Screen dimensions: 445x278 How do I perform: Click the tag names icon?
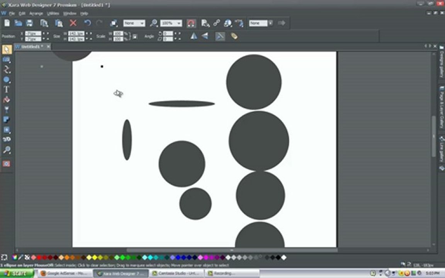[234, 36]
